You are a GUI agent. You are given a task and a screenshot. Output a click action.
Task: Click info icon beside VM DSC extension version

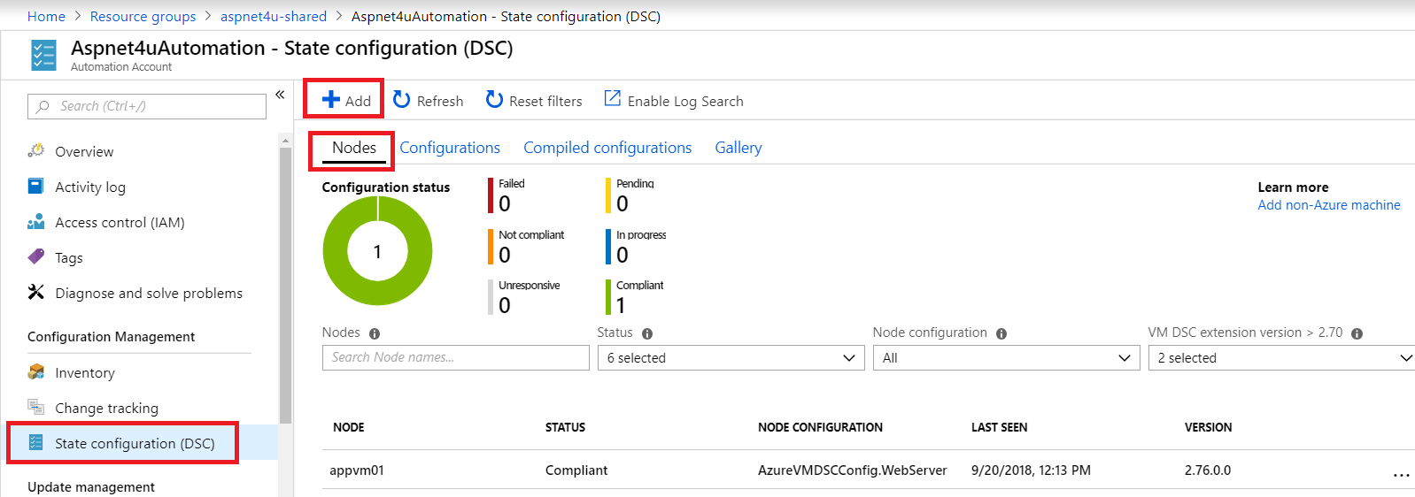[x=1357, y=333]
